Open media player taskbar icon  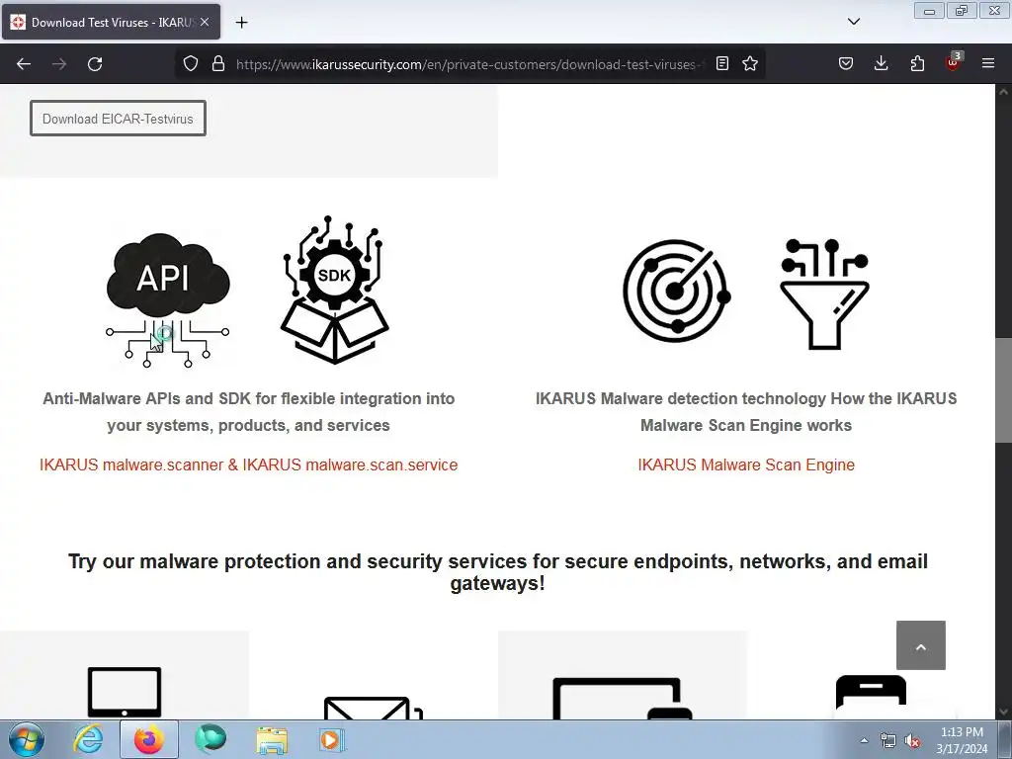coord(332,739)
